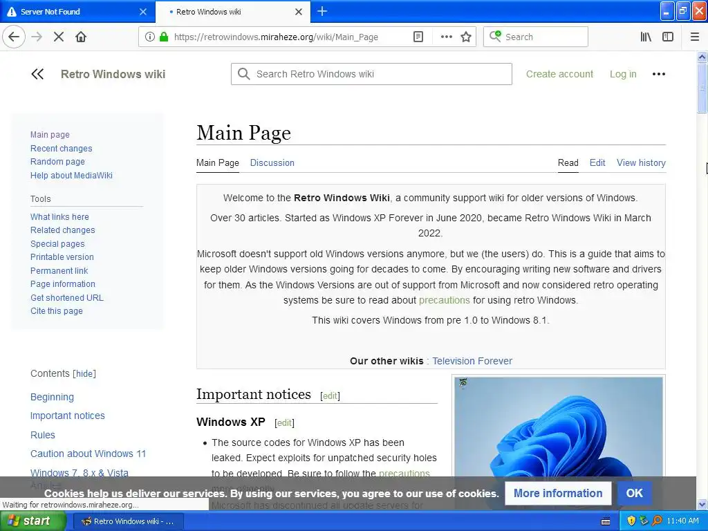Select the Main Page namespace tab

218,162
